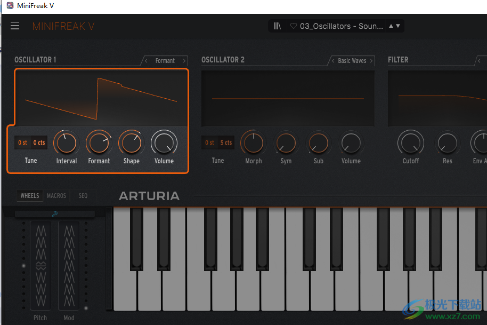Select the WHEELS tab

tap(29, 195)
